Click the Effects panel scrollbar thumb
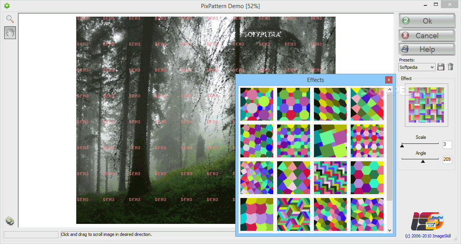The image size is (461, 244). [389, 147]
